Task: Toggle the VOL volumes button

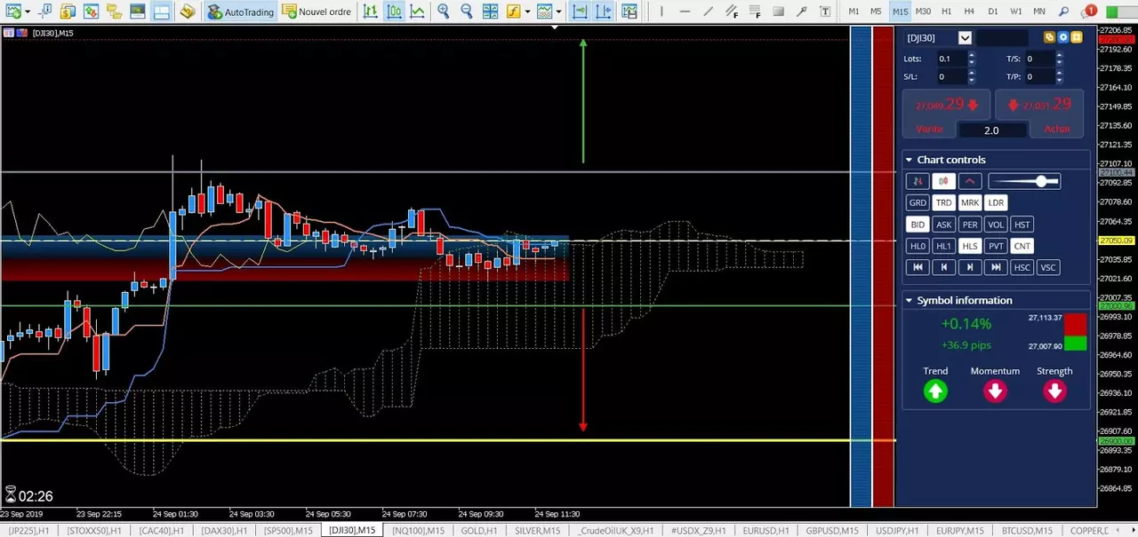Action: pos(996,225)
